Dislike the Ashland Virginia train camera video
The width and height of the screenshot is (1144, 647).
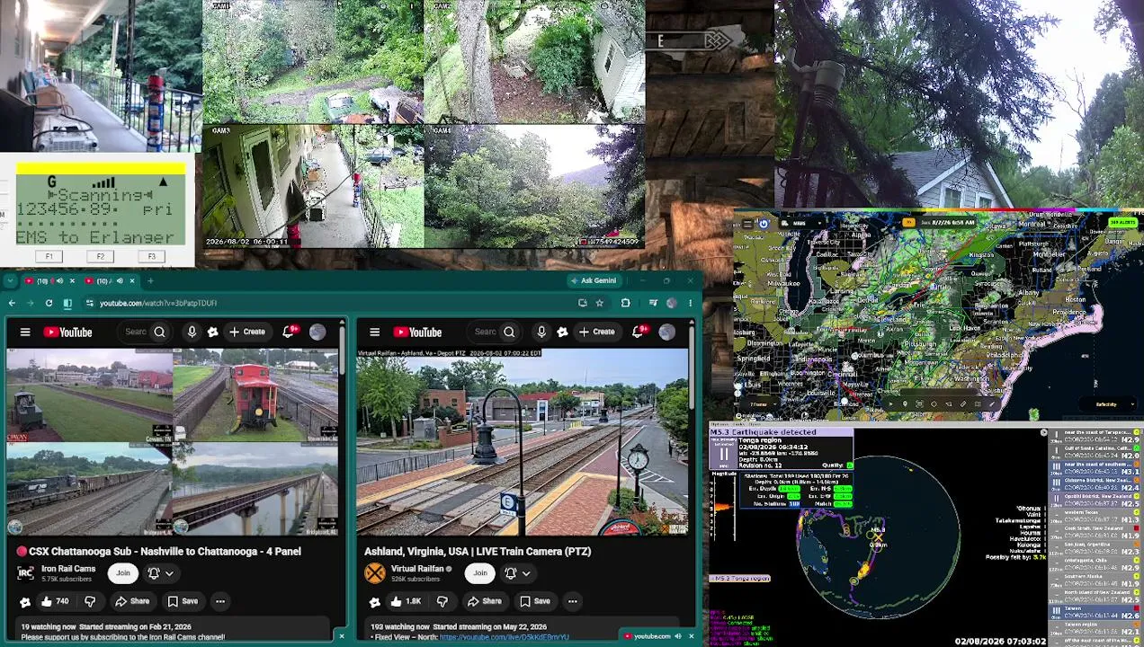(442, 601)
